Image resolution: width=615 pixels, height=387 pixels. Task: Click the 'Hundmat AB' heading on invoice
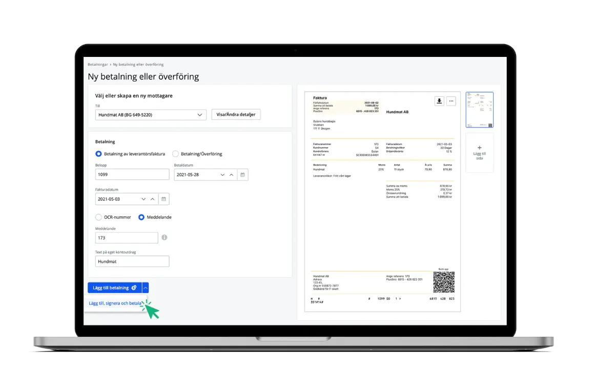pyautogui.click(x=397, y=112)
